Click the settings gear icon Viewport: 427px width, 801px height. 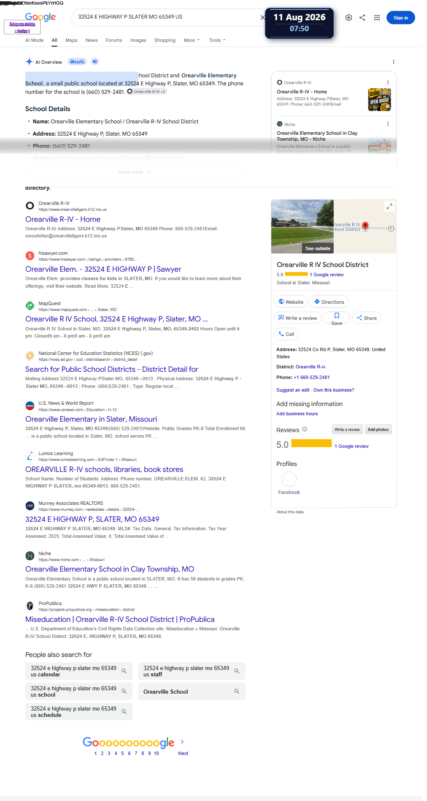click(349, 18)
